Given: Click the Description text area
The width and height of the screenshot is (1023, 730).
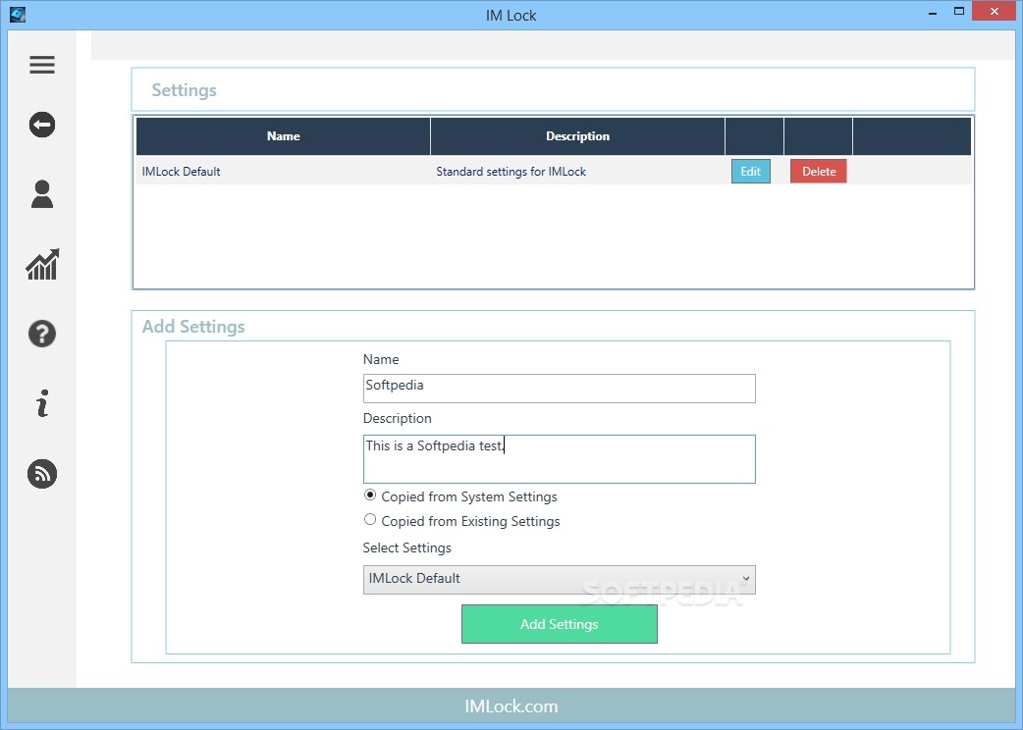Looking at the screenshot, I should [560, 459].
